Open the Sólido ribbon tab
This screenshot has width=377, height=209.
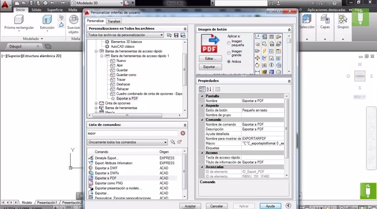click(36, 10)
